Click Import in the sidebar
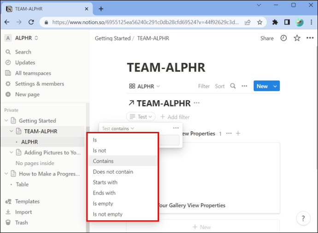 (x=18, y=212)
